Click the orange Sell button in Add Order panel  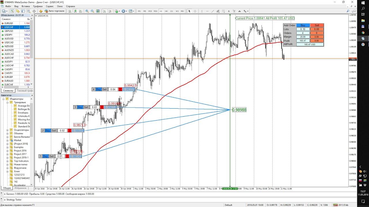317,25
